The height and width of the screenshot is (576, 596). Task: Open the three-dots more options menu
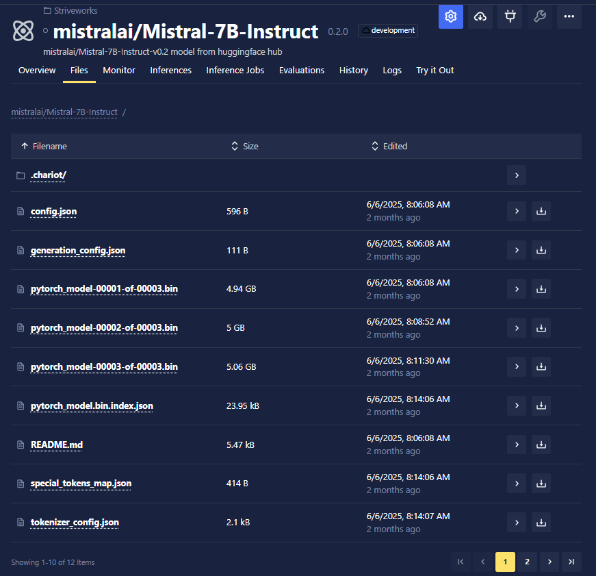569,16
